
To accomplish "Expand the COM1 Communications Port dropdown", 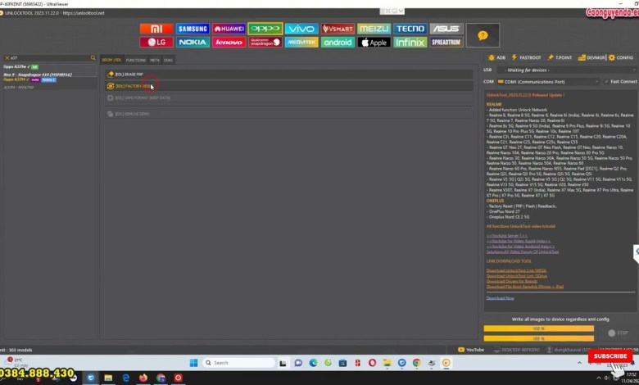I will [x=548, y=81].
